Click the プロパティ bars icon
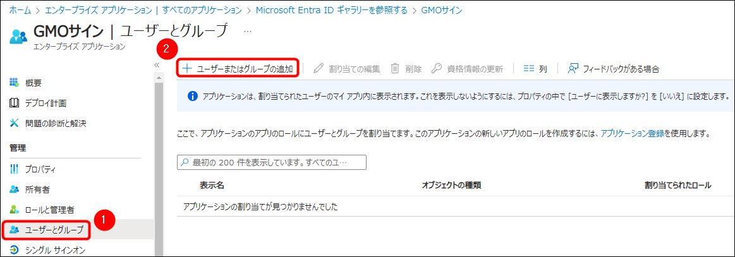This screenshot has width=735, height=257. (x=14, y=169)
